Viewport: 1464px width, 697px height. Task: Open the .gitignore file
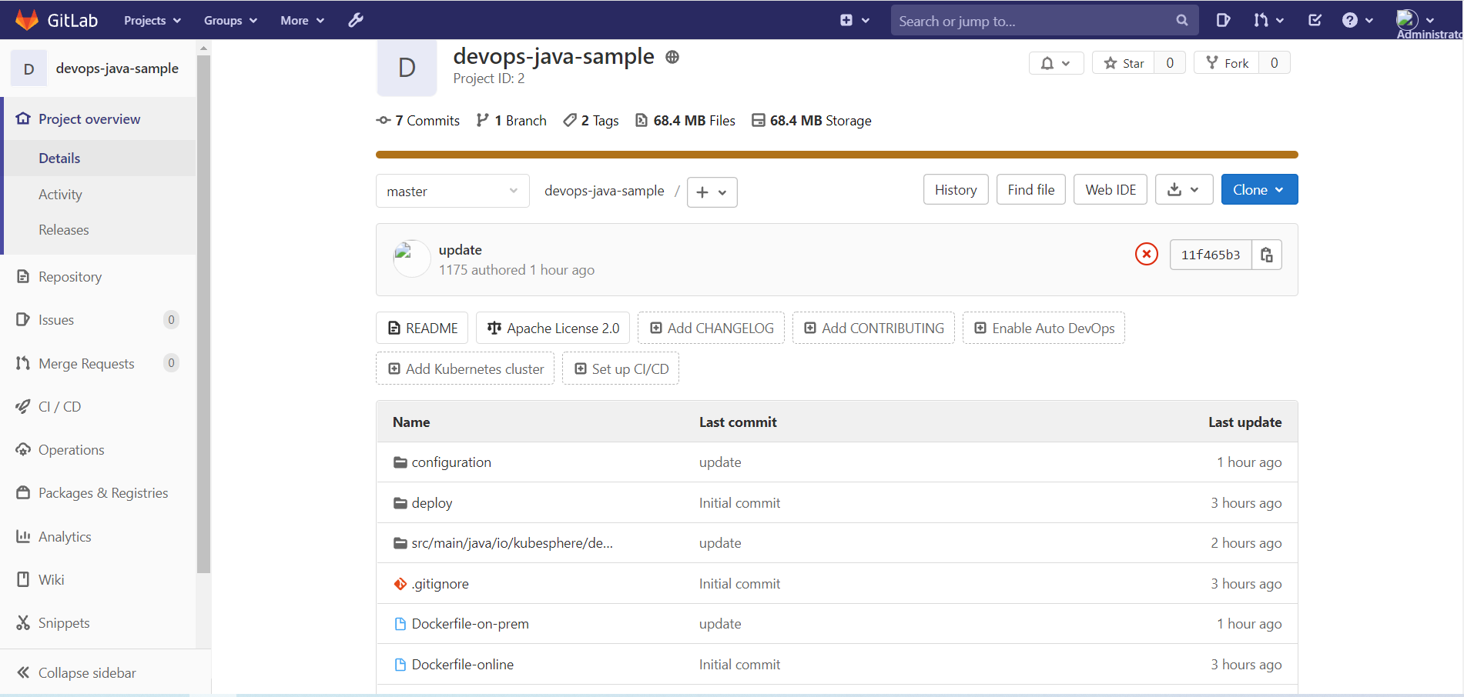click(x=441, y=584)
